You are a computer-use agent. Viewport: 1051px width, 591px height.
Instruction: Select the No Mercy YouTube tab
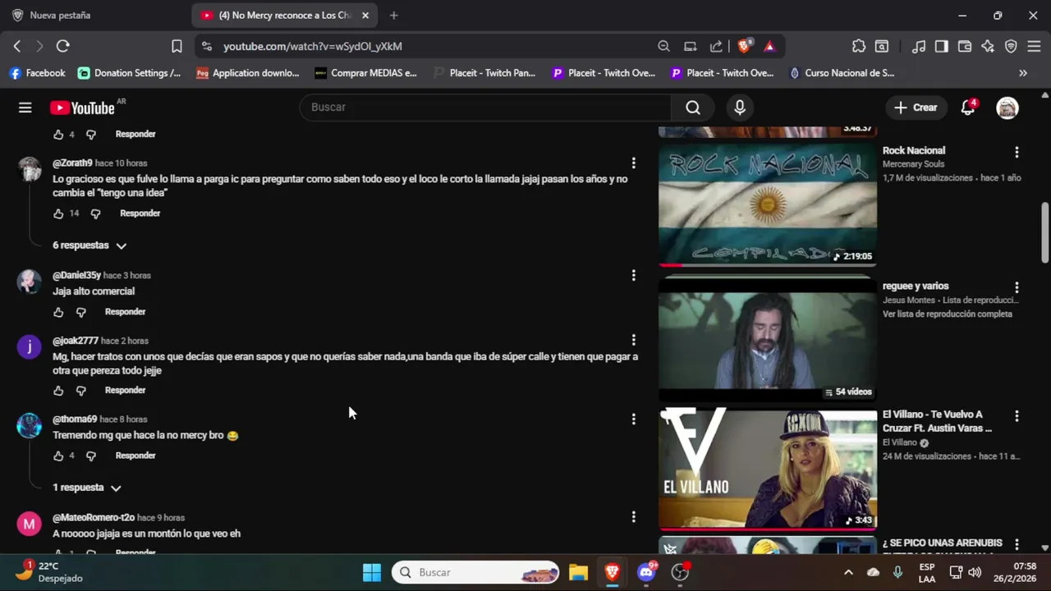(286, 16)
